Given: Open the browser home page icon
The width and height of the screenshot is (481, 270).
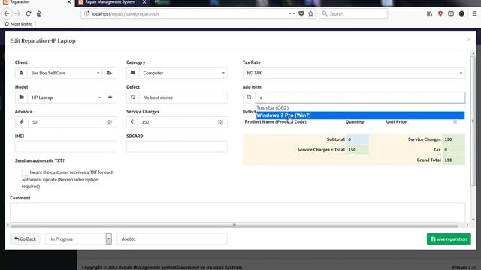Looking at the screenshot, I should (x=39, y=13).
